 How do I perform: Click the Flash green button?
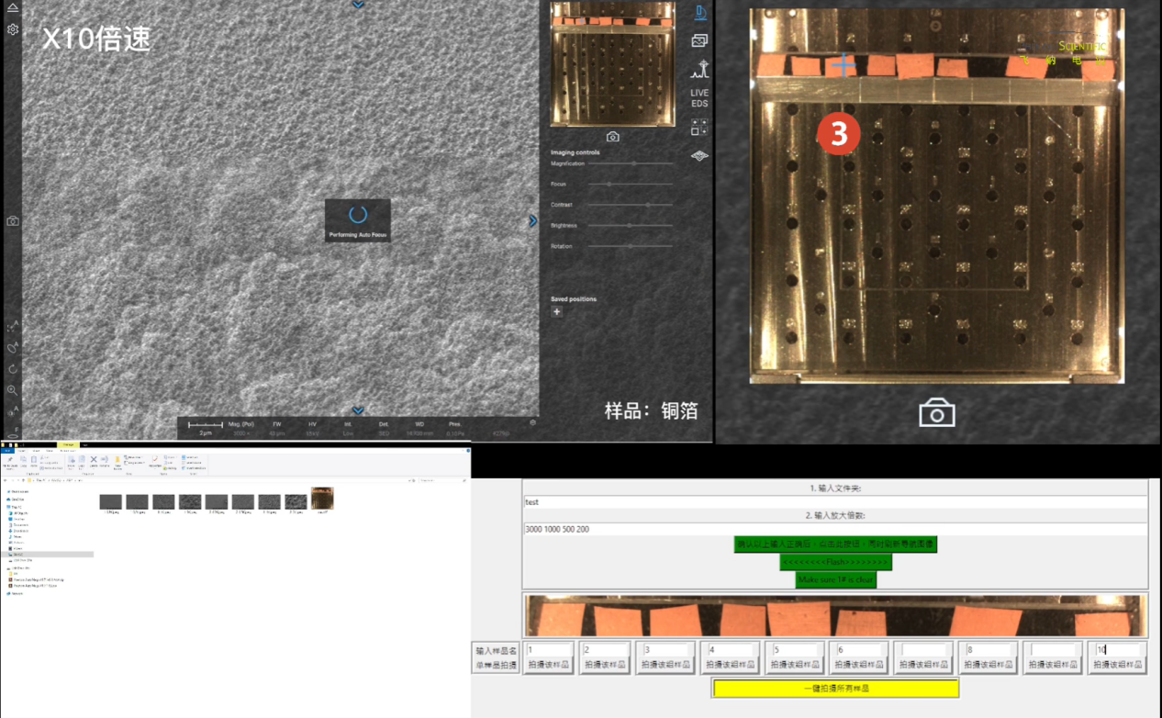pos(835,562)
